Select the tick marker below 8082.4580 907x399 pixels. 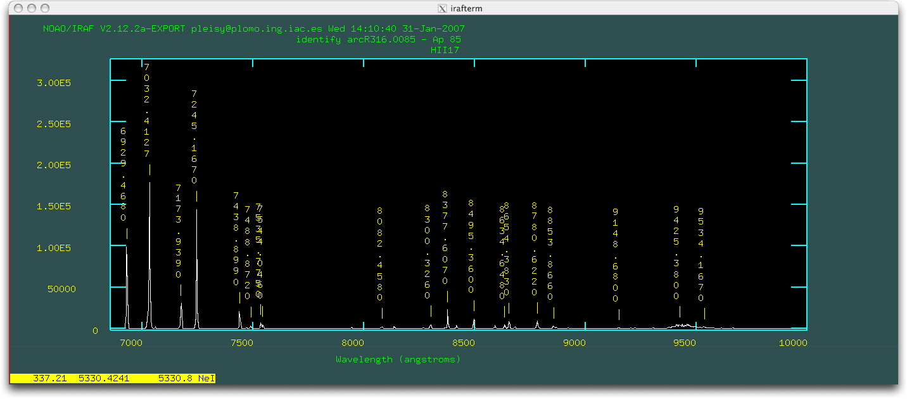click(x=382, y=313)
